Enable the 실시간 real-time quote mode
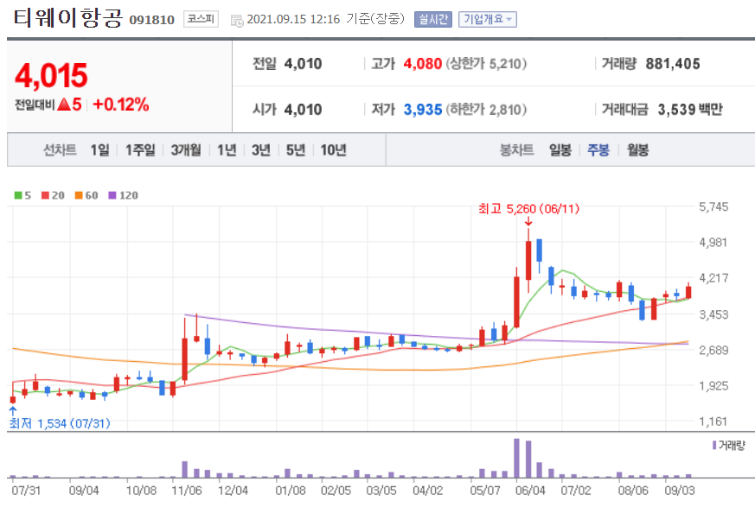Viewport: 755px width, 507px height. [432, 17]
